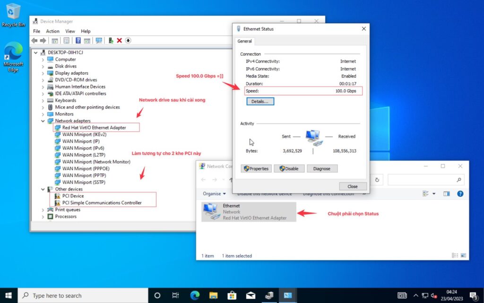Click the Details... button
Image resolution: width=484 pixels, height=303 pixels.
260,101
